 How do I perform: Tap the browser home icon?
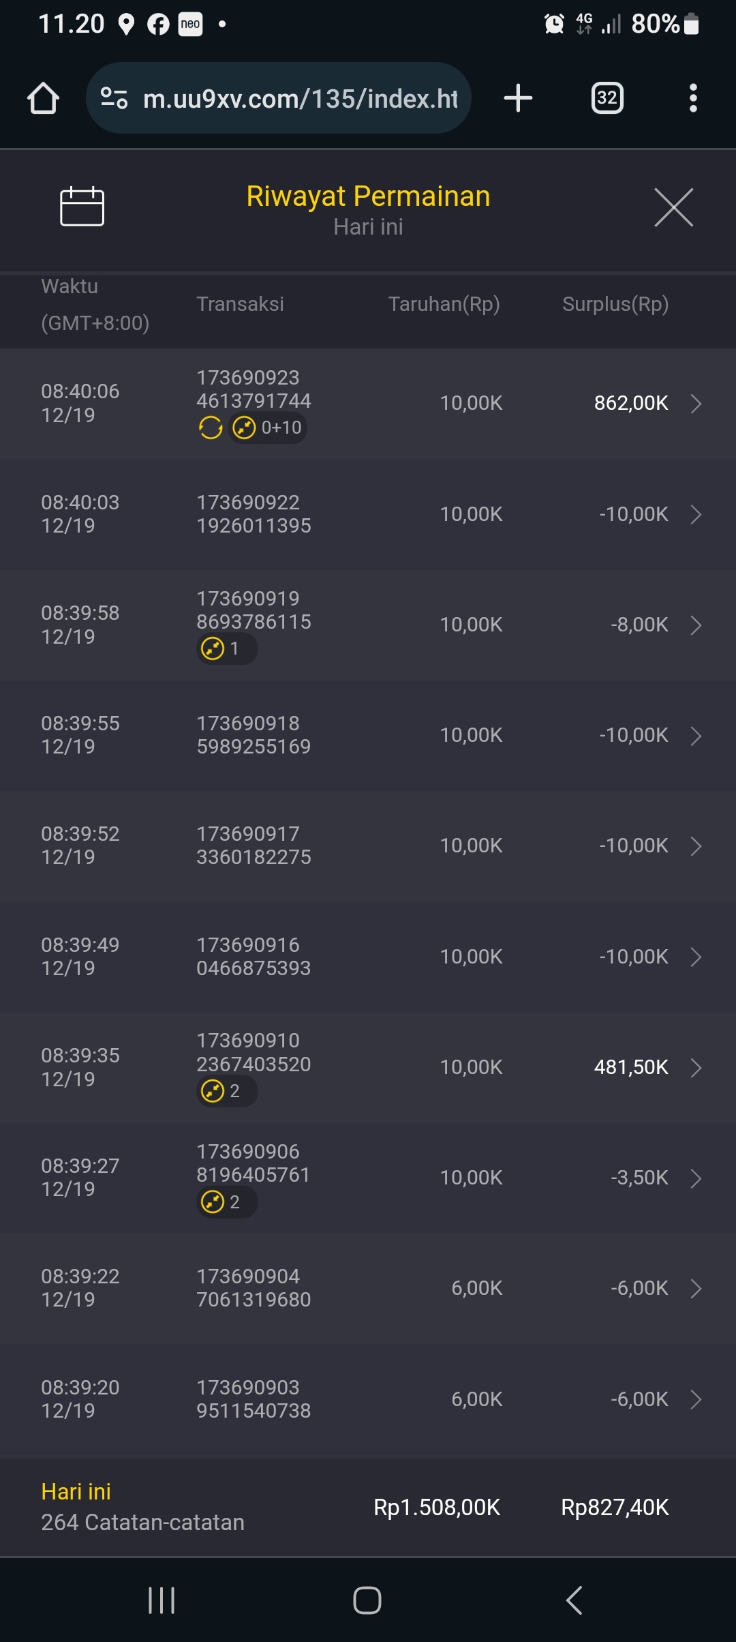click(43, 98)
